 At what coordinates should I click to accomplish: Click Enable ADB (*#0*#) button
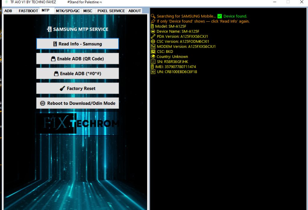click(x=78, y=73)
